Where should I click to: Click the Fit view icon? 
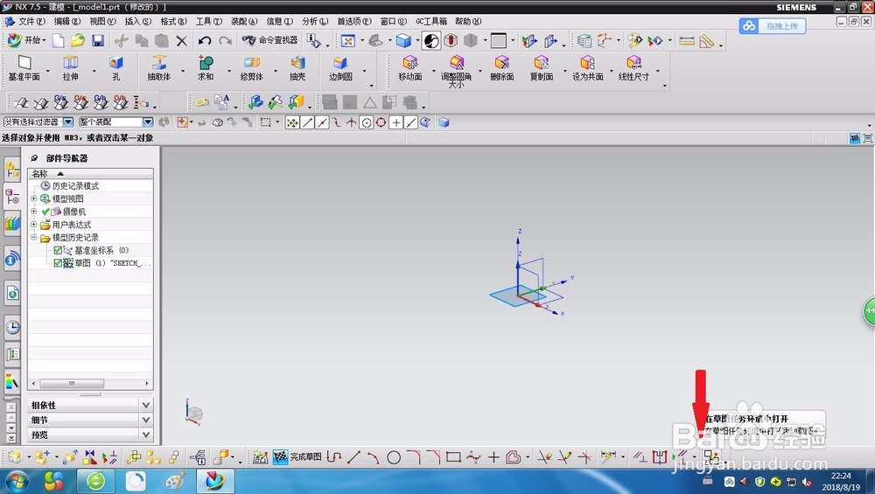347,41
